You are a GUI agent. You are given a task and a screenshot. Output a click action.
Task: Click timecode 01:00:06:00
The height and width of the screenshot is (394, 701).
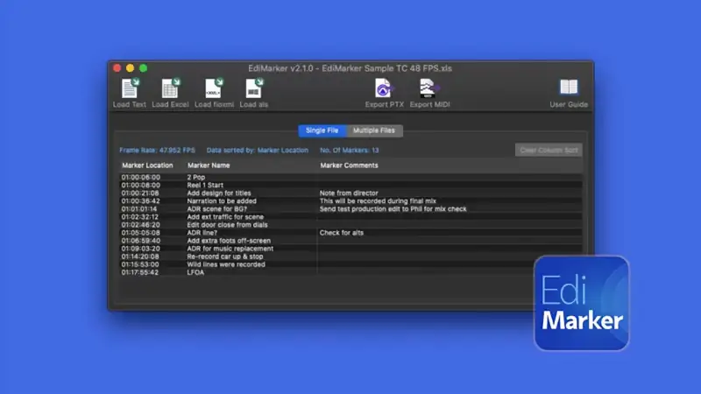(140, 178)
